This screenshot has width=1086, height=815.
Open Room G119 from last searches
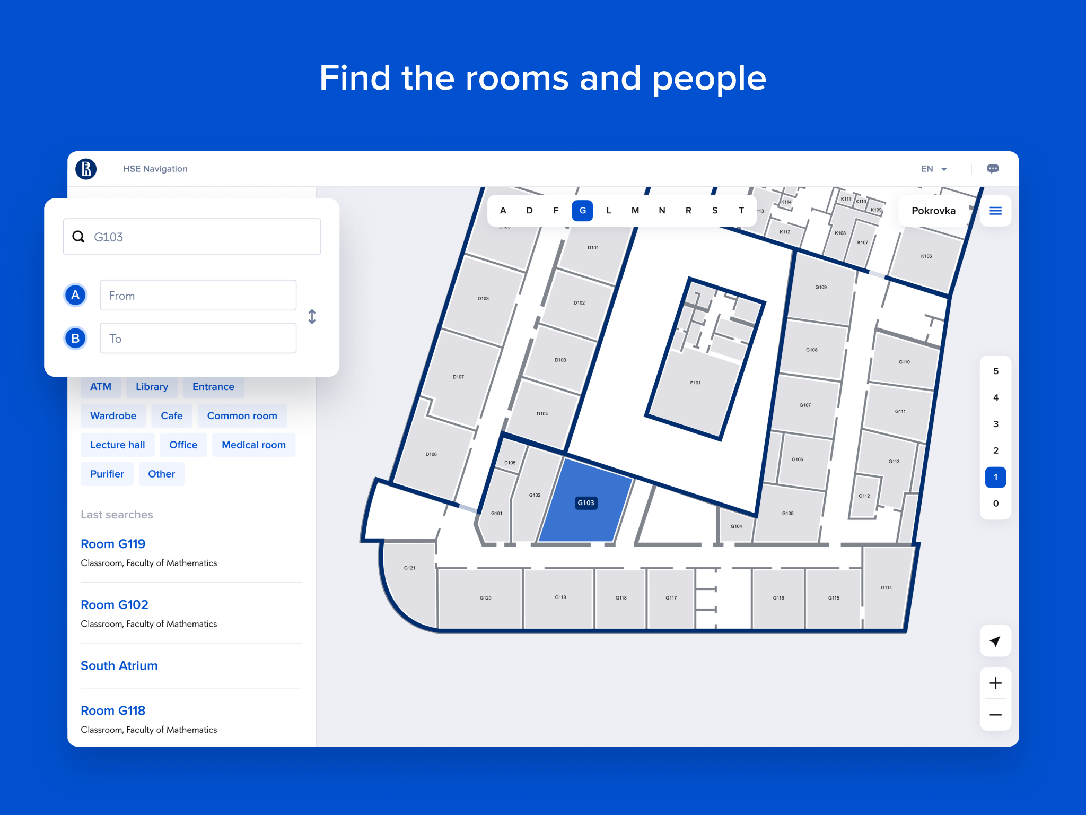coord(113,544)
